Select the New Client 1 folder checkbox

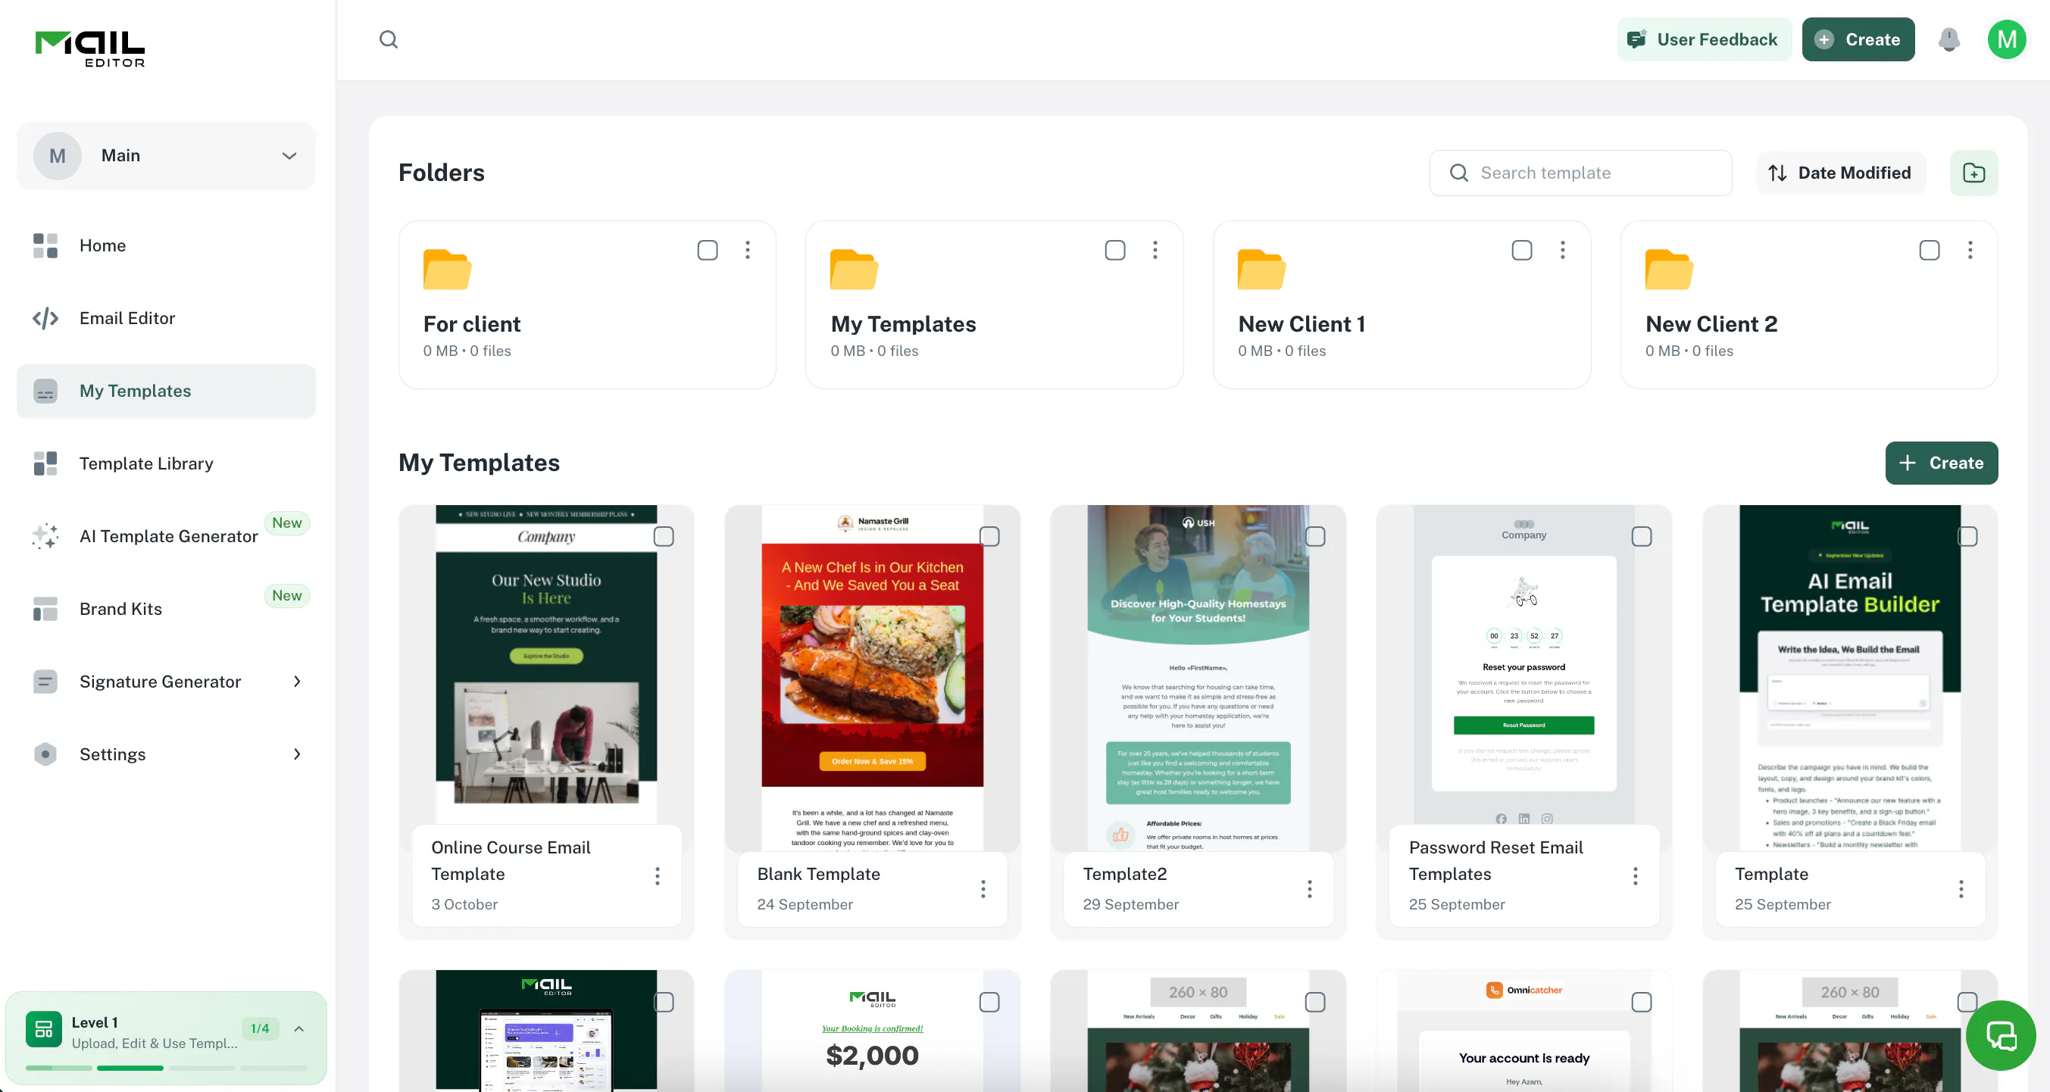(1520, 250)
